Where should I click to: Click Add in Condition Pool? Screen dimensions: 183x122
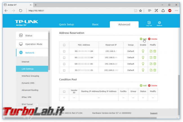143,85
